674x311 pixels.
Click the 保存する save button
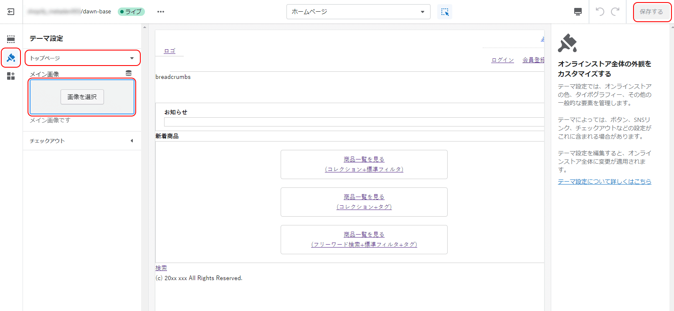(x=651, y=12)
